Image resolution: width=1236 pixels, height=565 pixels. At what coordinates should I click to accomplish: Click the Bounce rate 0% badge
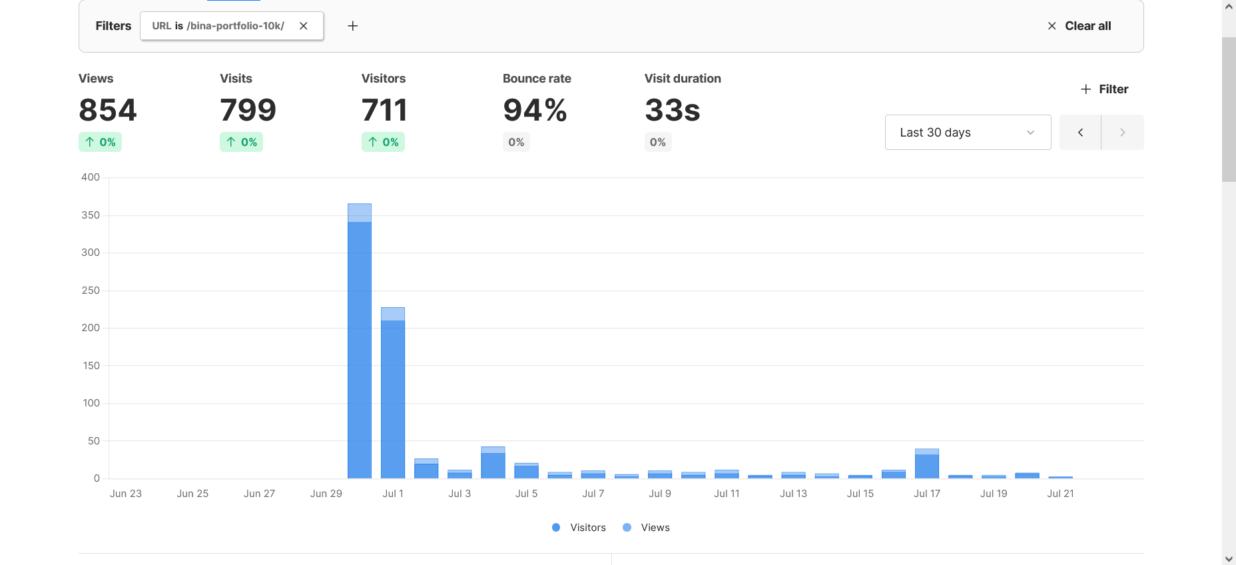click(516, 142)
